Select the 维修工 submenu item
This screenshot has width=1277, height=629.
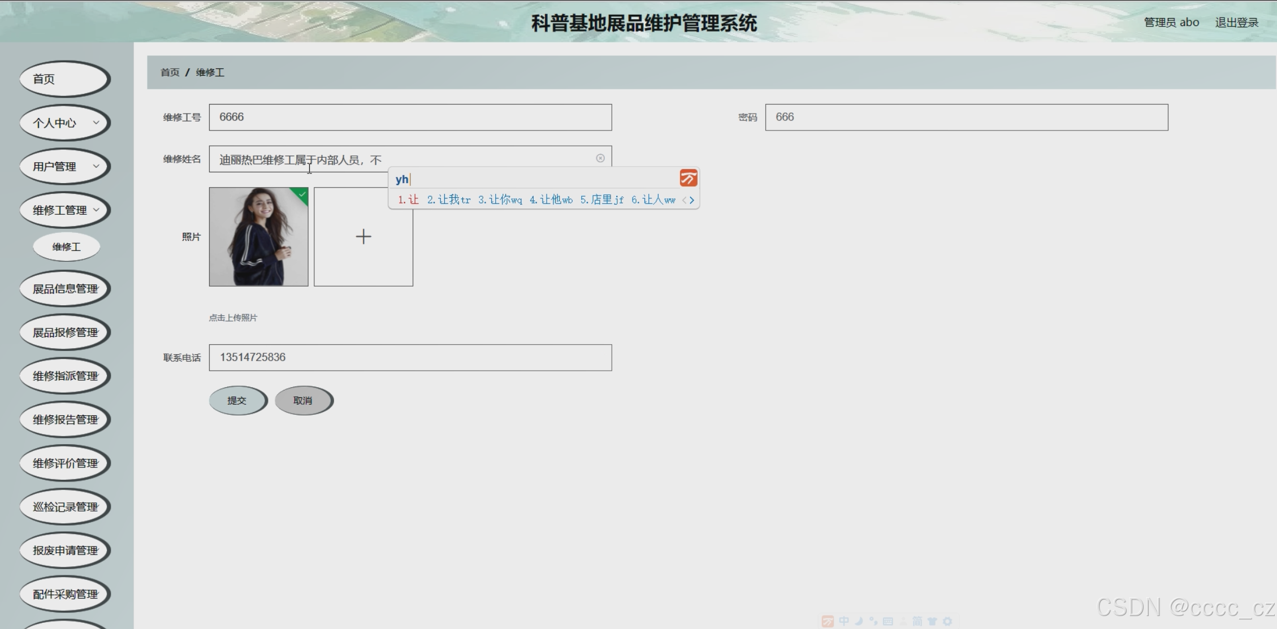66,247
